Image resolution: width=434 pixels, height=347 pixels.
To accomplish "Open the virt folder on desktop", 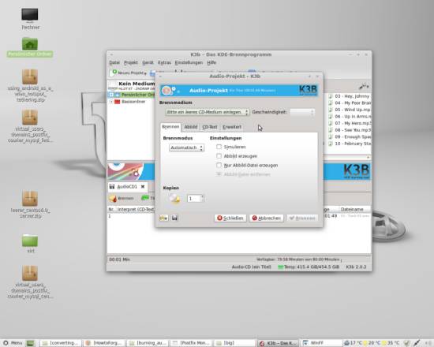I will point(30,241).
